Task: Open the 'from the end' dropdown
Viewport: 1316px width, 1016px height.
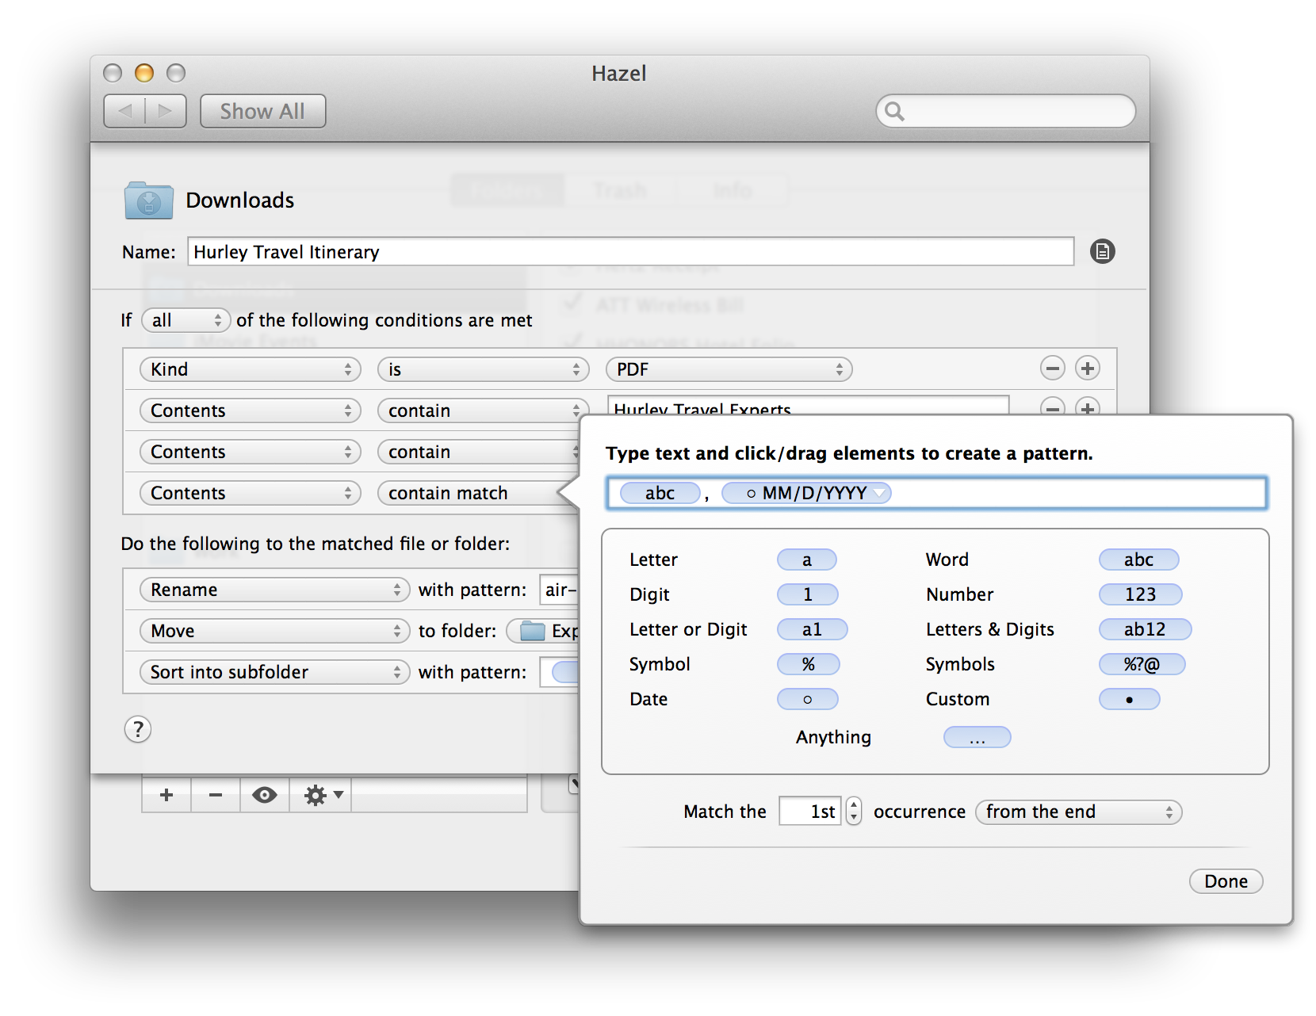Action: (1079, 812)
